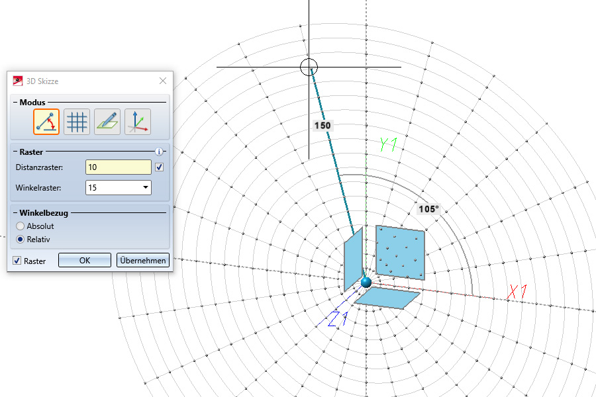Click the Y1 axis label
This screenshot has height=397, width=596.
389,145
